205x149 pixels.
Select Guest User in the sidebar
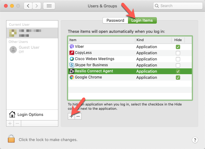pos(29,49)
